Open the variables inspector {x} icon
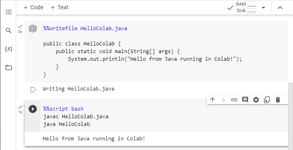 [8, 49]
